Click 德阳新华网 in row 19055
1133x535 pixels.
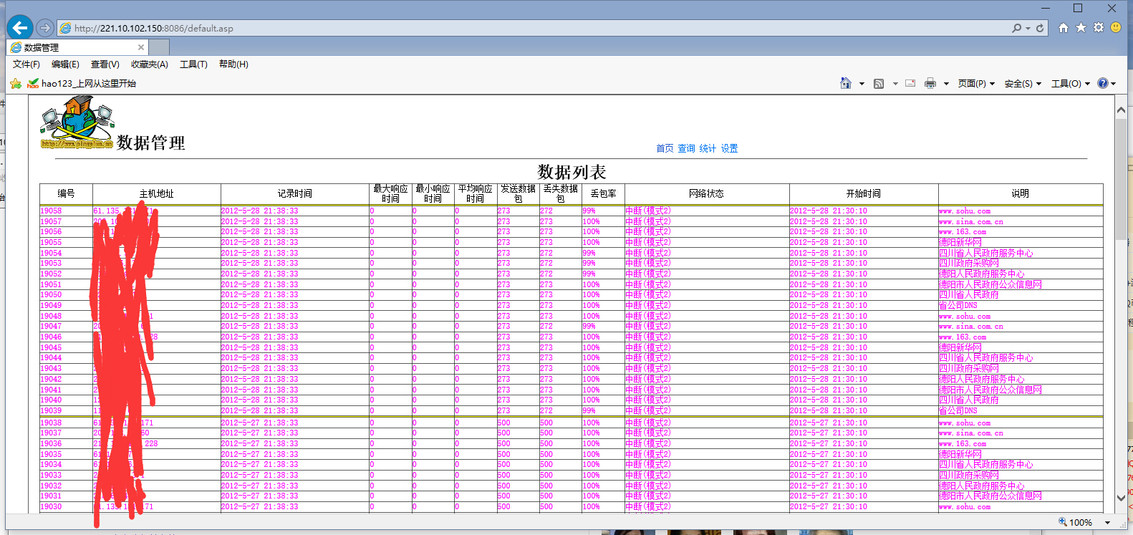pos(960,242)
